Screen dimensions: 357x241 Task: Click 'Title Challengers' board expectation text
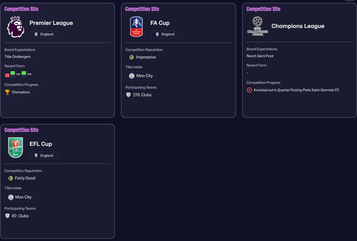tap(18, 57)
